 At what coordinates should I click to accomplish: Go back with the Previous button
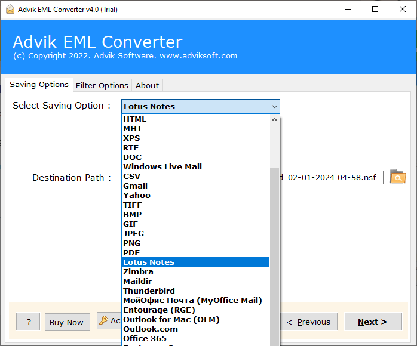click(x=309, y=322)
